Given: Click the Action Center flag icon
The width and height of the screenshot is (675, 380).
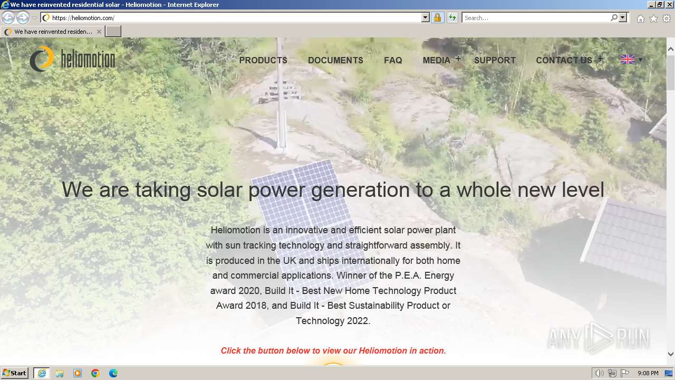Looking at the screenshot, I should point(625,373).
